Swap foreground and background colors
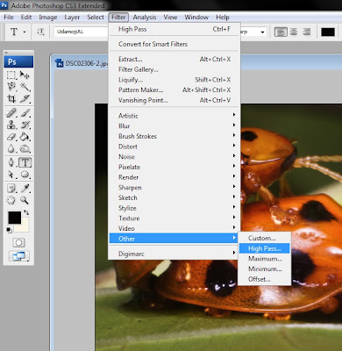 tap(26, 212)
